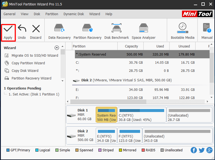This screenshot has height=160, width=215.
Task: Open Partition Recovery tool
Action: pyautogui.click(x=87, y=32)
